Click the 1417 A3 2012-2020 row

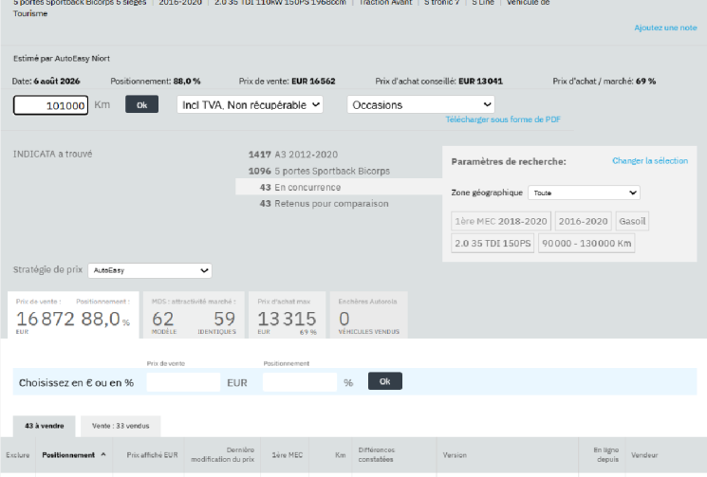pyautogui.click(x=293, y=155)
